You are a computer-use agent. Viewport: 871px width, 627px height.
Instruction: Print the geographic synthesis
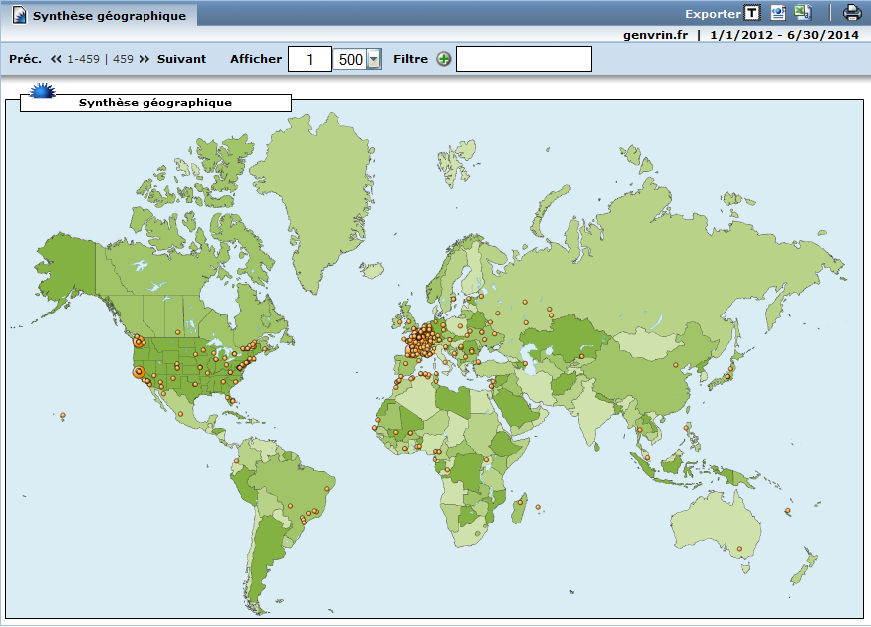pyautogui.click(x=850, y=13)
